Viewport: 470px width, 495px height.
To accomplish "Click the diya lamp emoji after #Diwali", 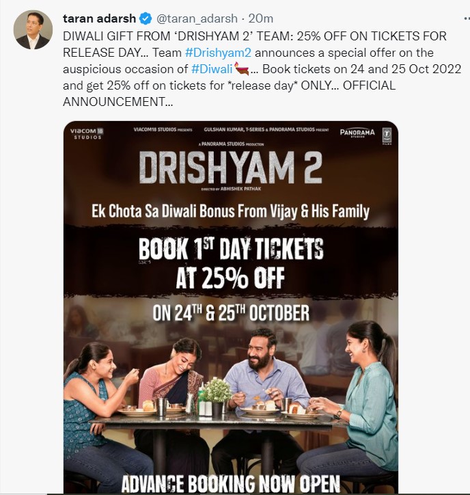I will pyautogui.click(x=242, y=69).
